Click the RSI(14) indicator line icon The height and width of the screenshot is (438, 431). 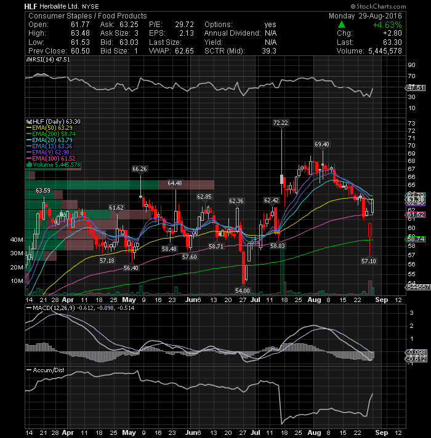click(x=28, y=60)
